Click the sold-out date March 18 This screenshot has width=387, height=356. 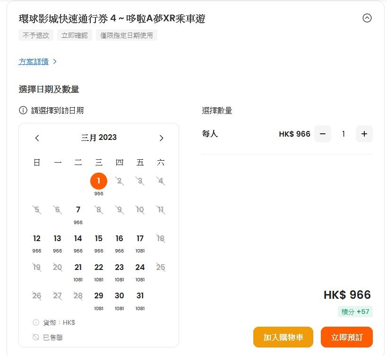[161, 238]
